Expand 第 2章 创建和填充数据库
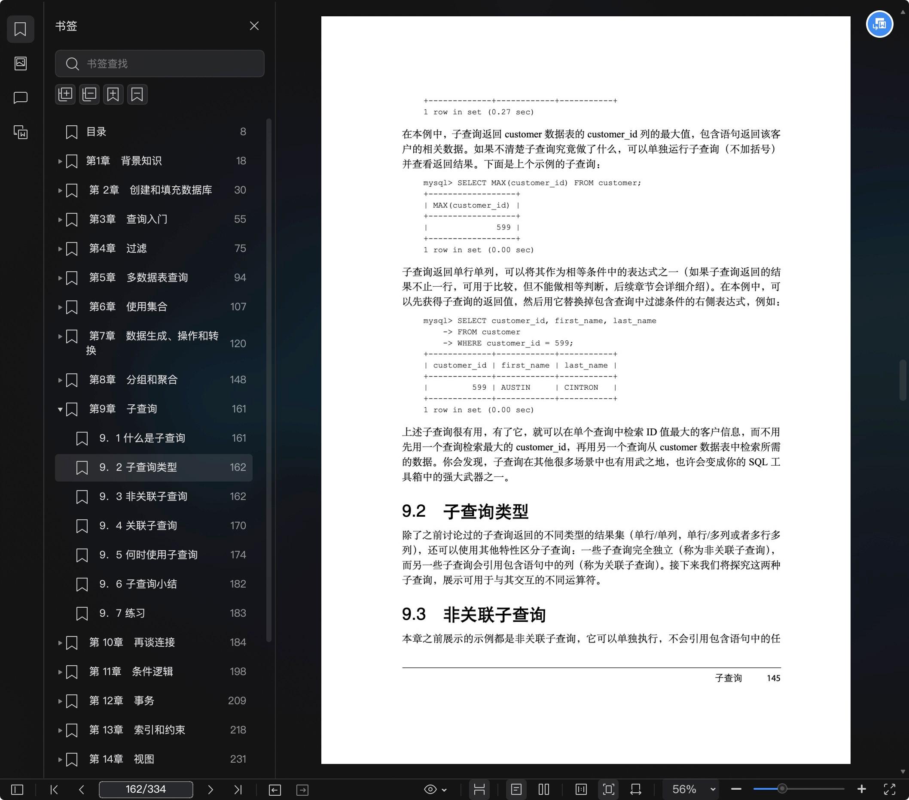Viewport: 909px width, 800px height. tap(60, 190)
